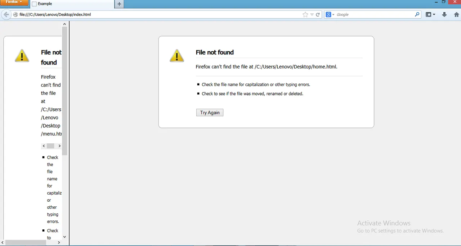
Task: Open the orange Firefox application menu
Action: pos(14,3)
